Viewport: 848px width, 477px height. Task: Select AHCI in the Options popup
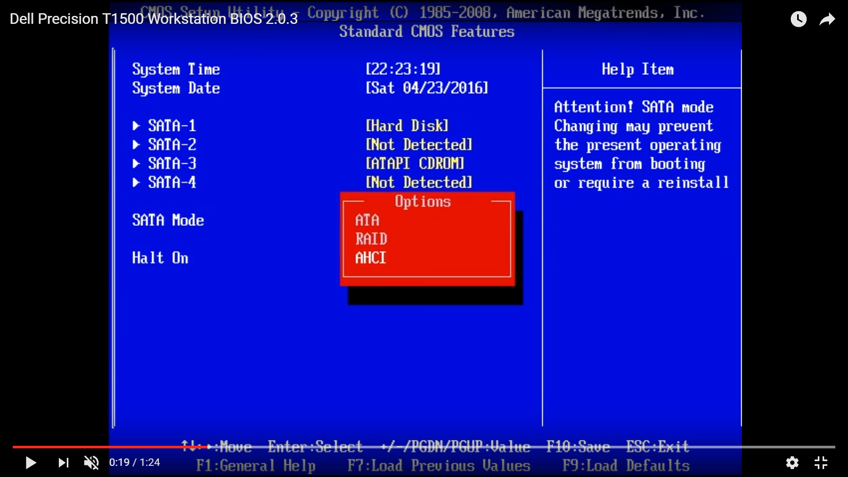(370, 258)
